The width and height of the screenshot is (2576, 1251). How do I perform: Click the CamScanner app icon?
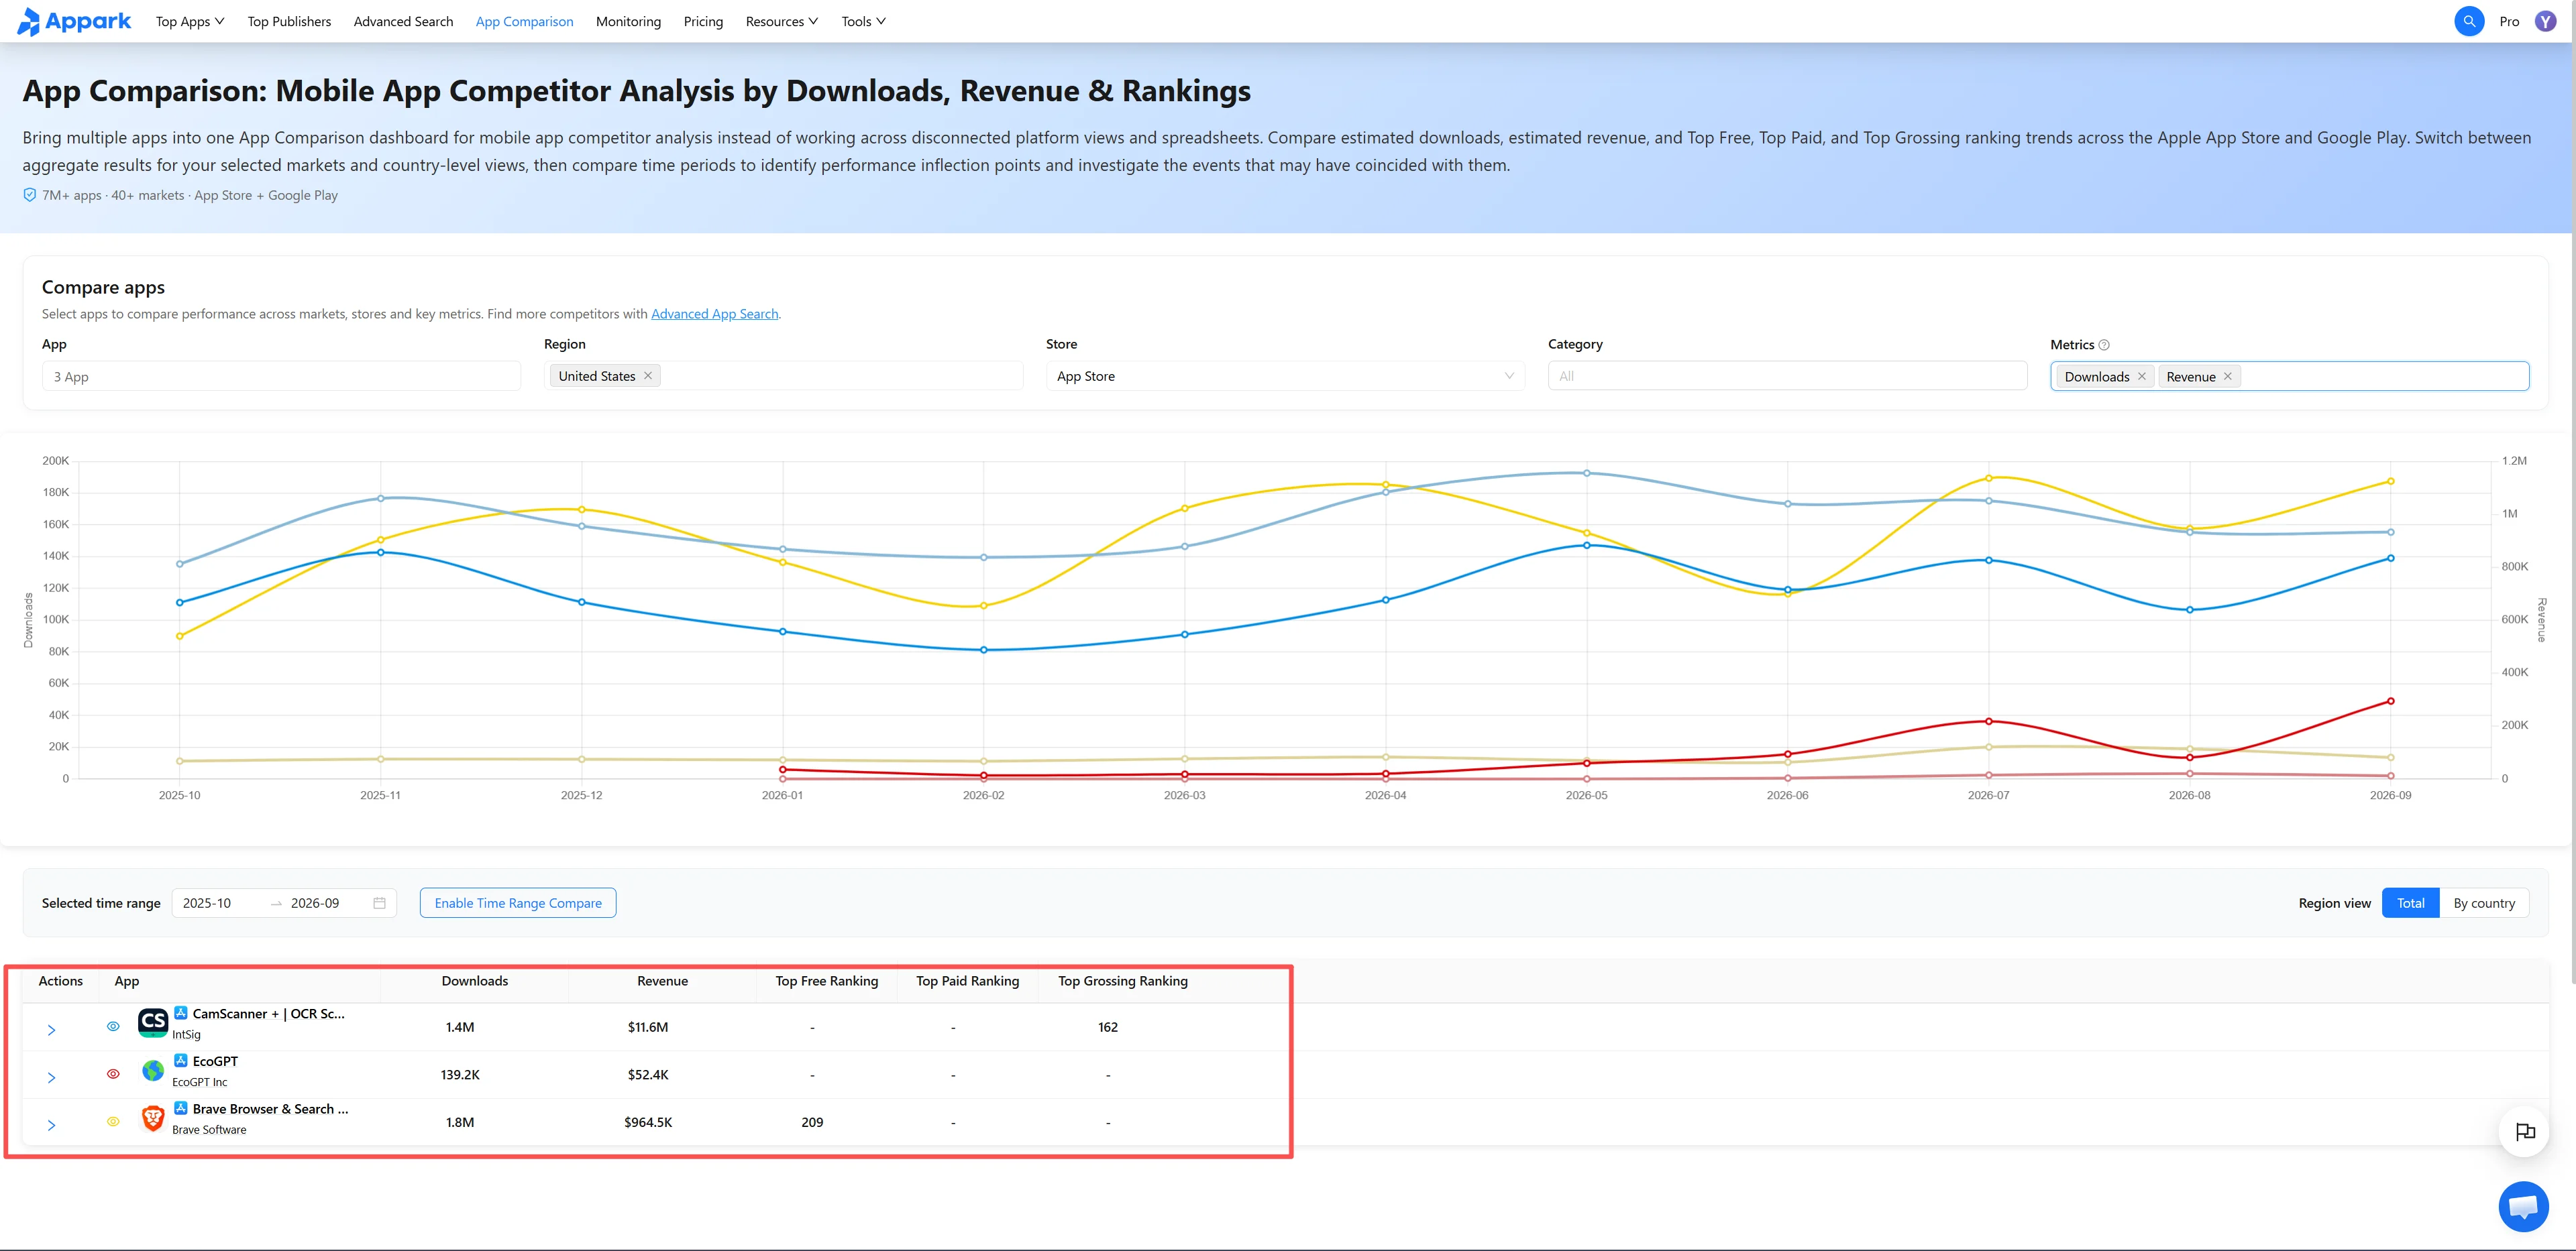152,1022
